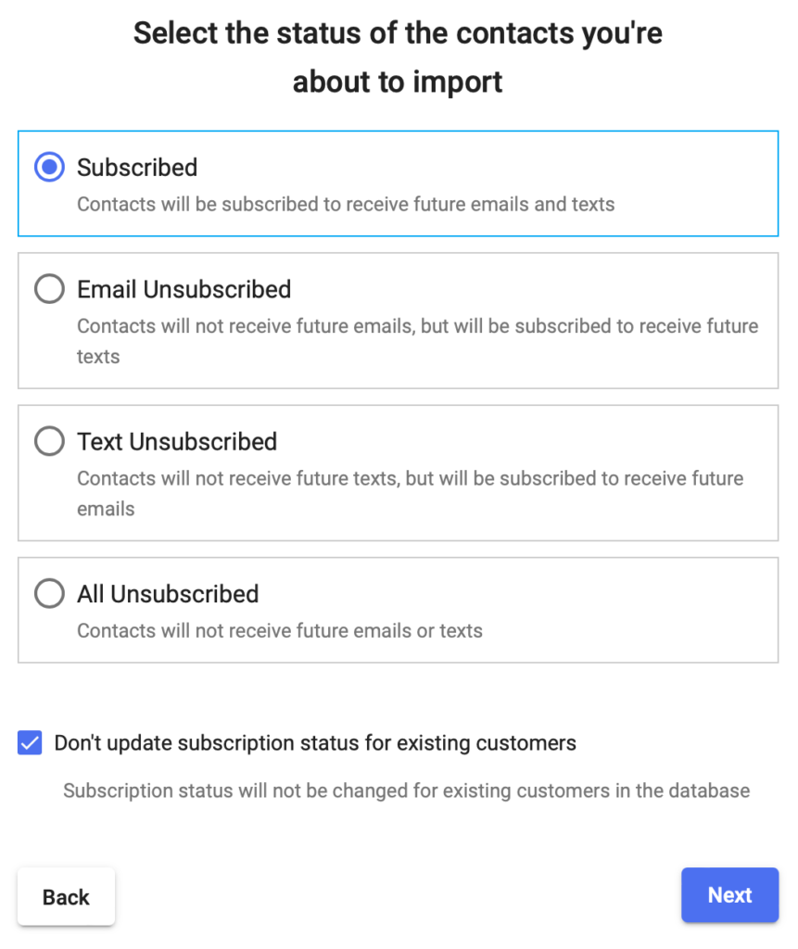Viewport: 798px width, 949px height.
Task: Click "Contacts will not receive future emails or texts"
Action: tap(279, 631)
